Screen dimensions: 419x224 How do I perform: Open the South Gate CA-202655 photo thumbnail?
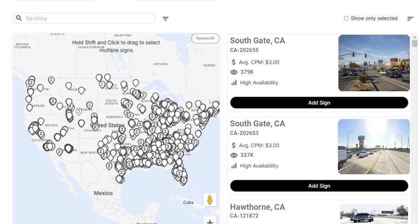pos(374,63)
